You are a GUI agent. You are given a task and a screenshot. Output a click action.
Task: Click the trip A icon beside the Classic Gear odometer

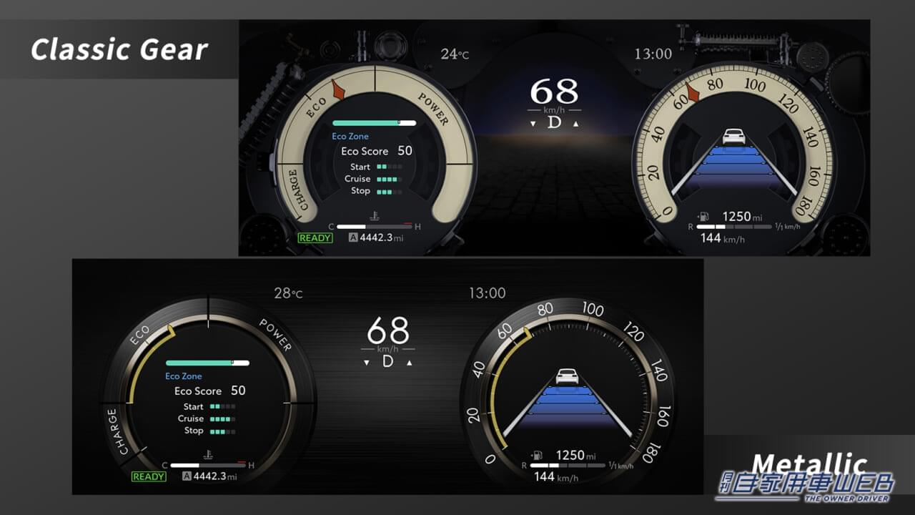[x=353, y=238]
